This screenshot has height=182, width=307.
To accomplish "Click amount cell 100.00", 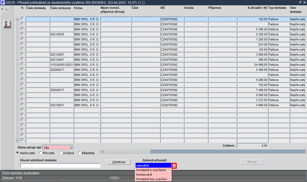I will 252,85.
